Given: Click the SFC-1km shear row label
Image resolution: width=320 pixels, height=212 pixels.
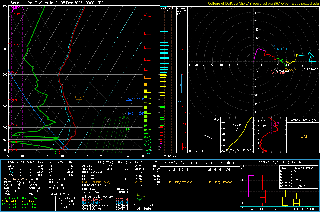Looking at the screenshot, I should point(88,166).
